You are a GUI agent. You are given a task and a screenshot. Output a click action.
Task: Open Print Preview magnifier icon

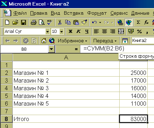(42, 22)
